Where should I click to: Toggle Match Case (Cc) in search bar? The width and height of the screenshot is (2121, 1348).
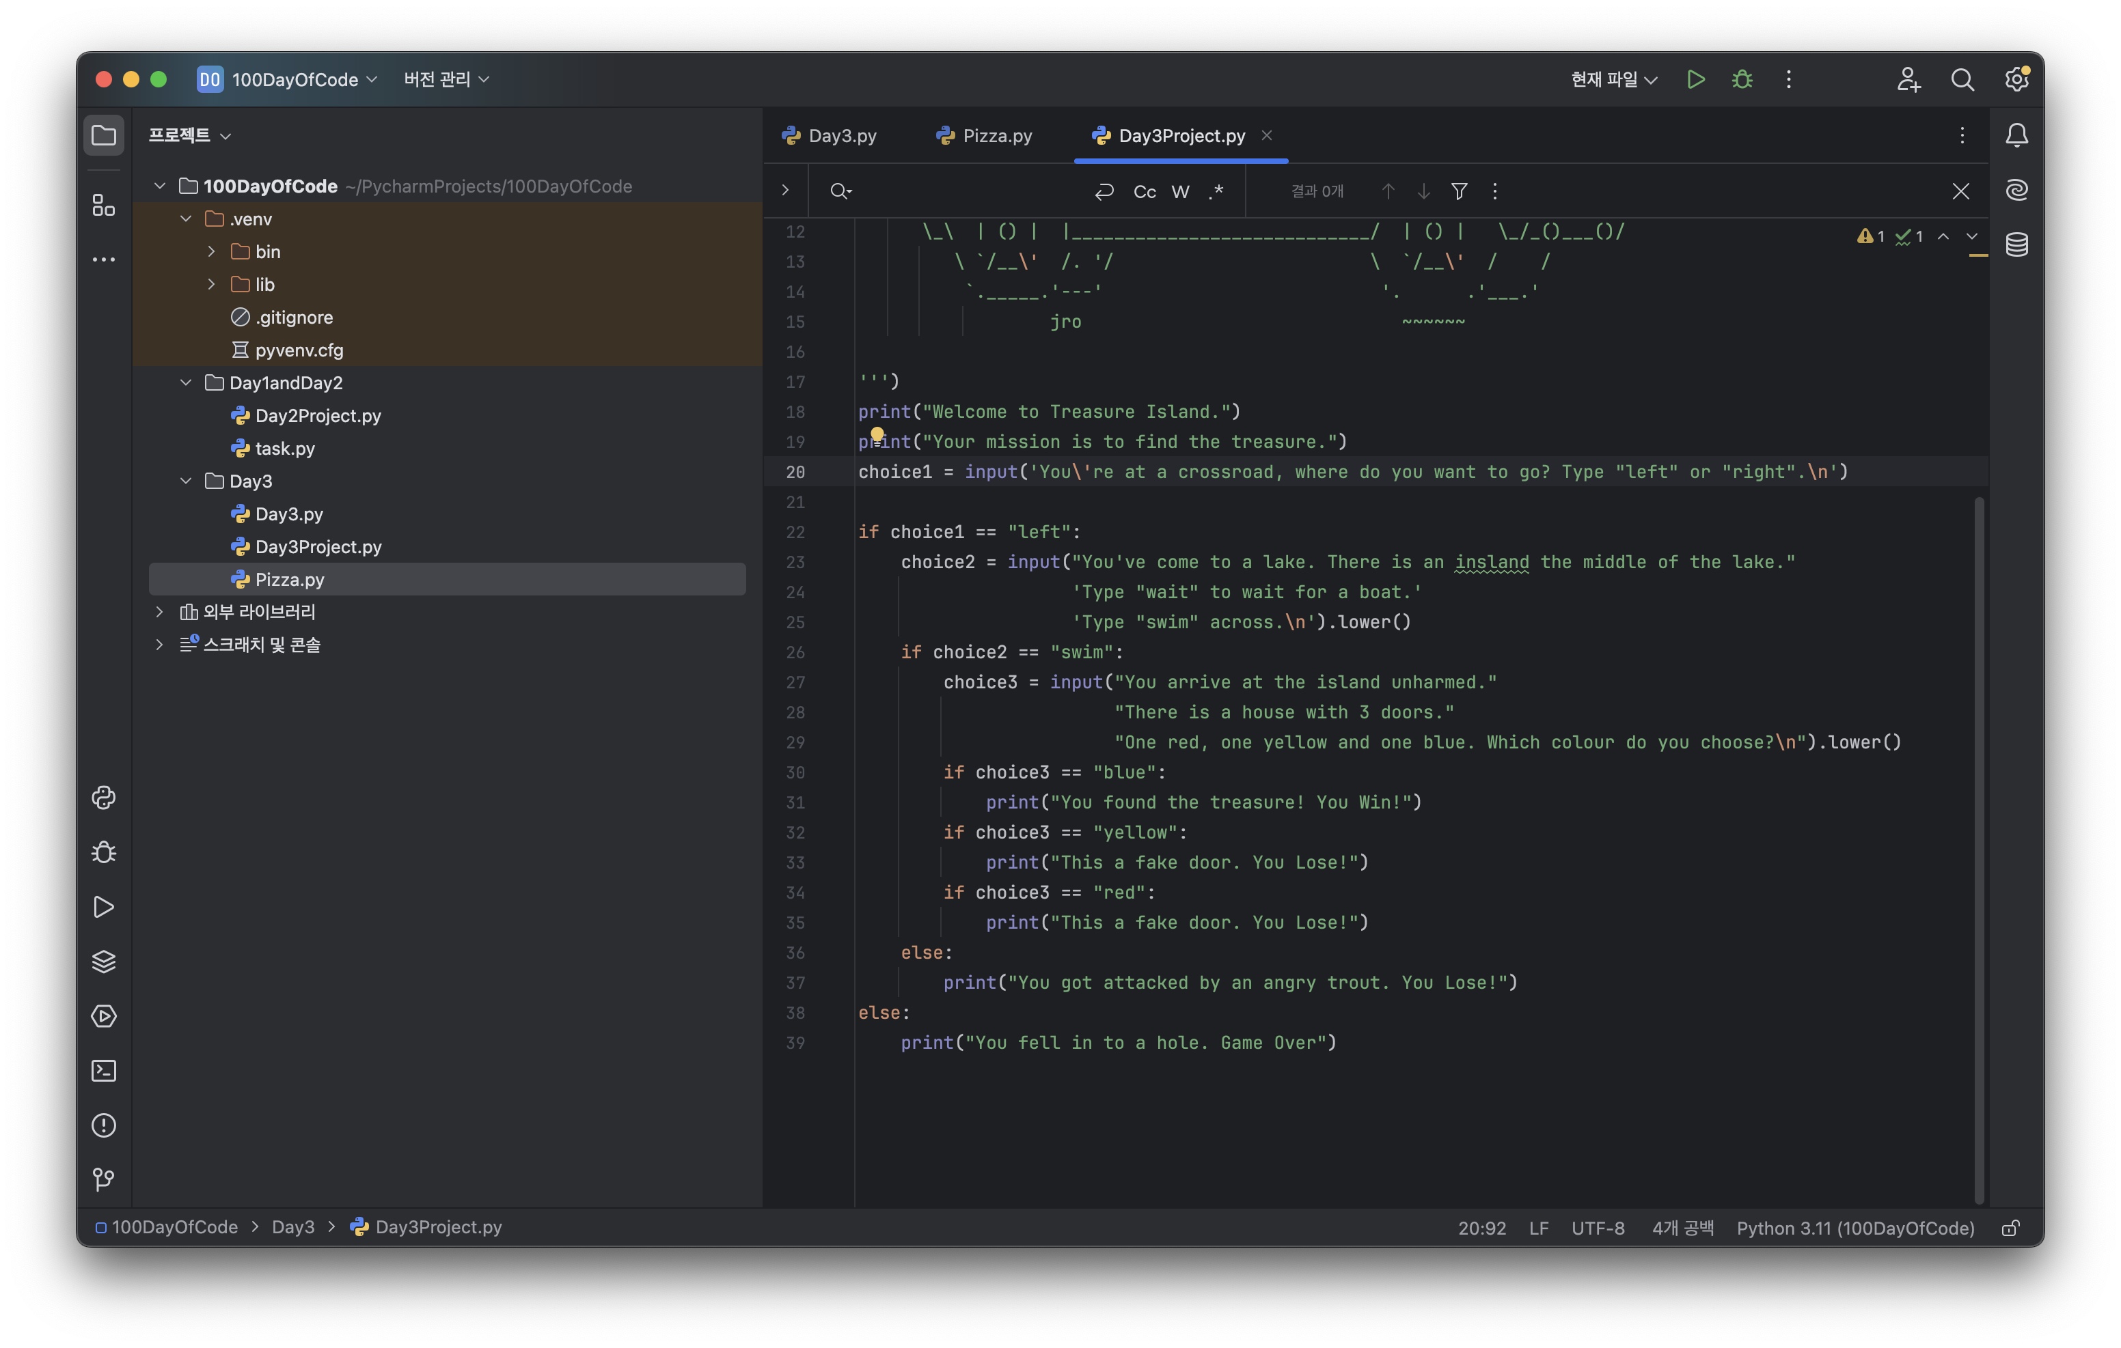1144,191
